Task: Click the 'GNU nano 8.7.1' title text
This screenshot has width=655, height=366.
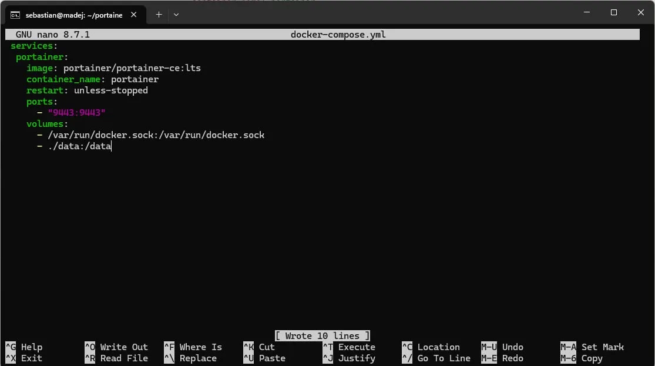Action: [53, 35]
